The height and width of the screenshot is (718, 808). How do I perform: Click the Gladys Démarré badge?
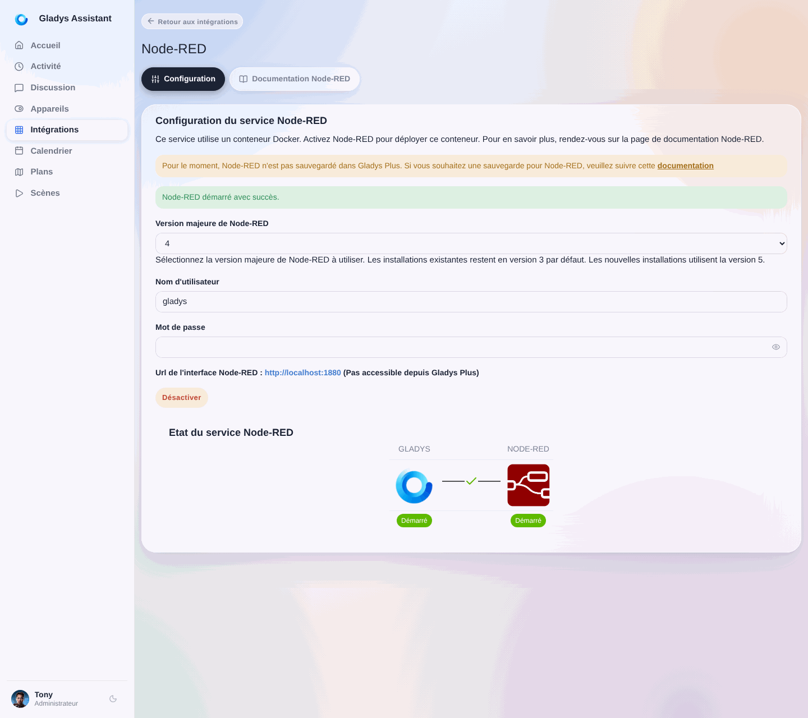(414, 521)
